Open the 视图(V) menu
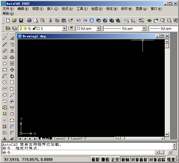The image size is (179, 163). click(x=38, y=9)
